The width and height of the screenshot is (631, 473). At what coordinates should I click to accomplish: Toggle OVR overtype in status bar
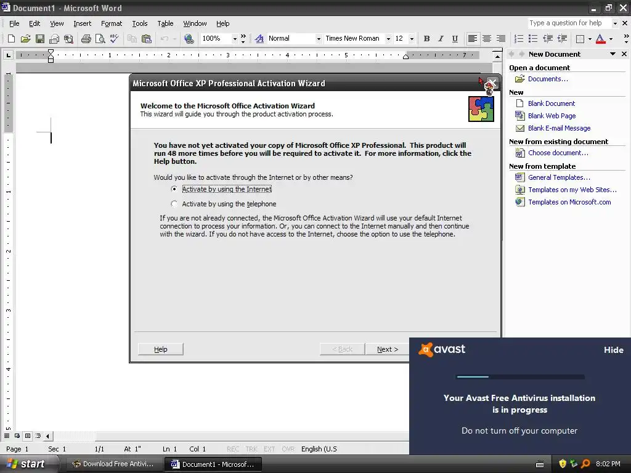click(x=288, y=449)
